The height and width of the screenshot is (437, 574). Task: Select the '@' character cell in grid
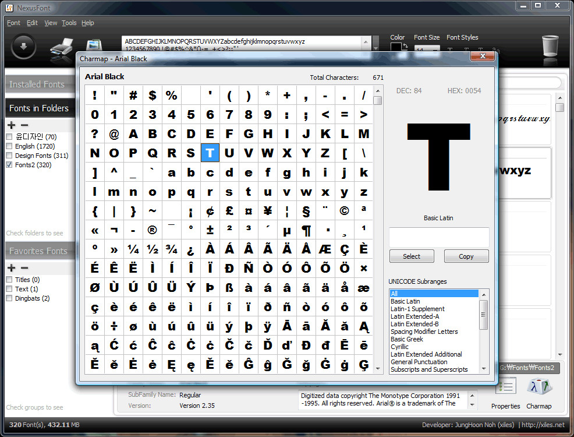click(x=114, y=133)
